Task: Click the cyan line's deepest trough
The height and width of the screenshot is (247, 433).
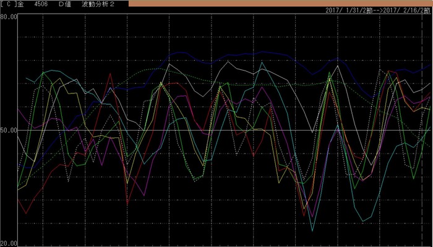Action: point(312,231)
